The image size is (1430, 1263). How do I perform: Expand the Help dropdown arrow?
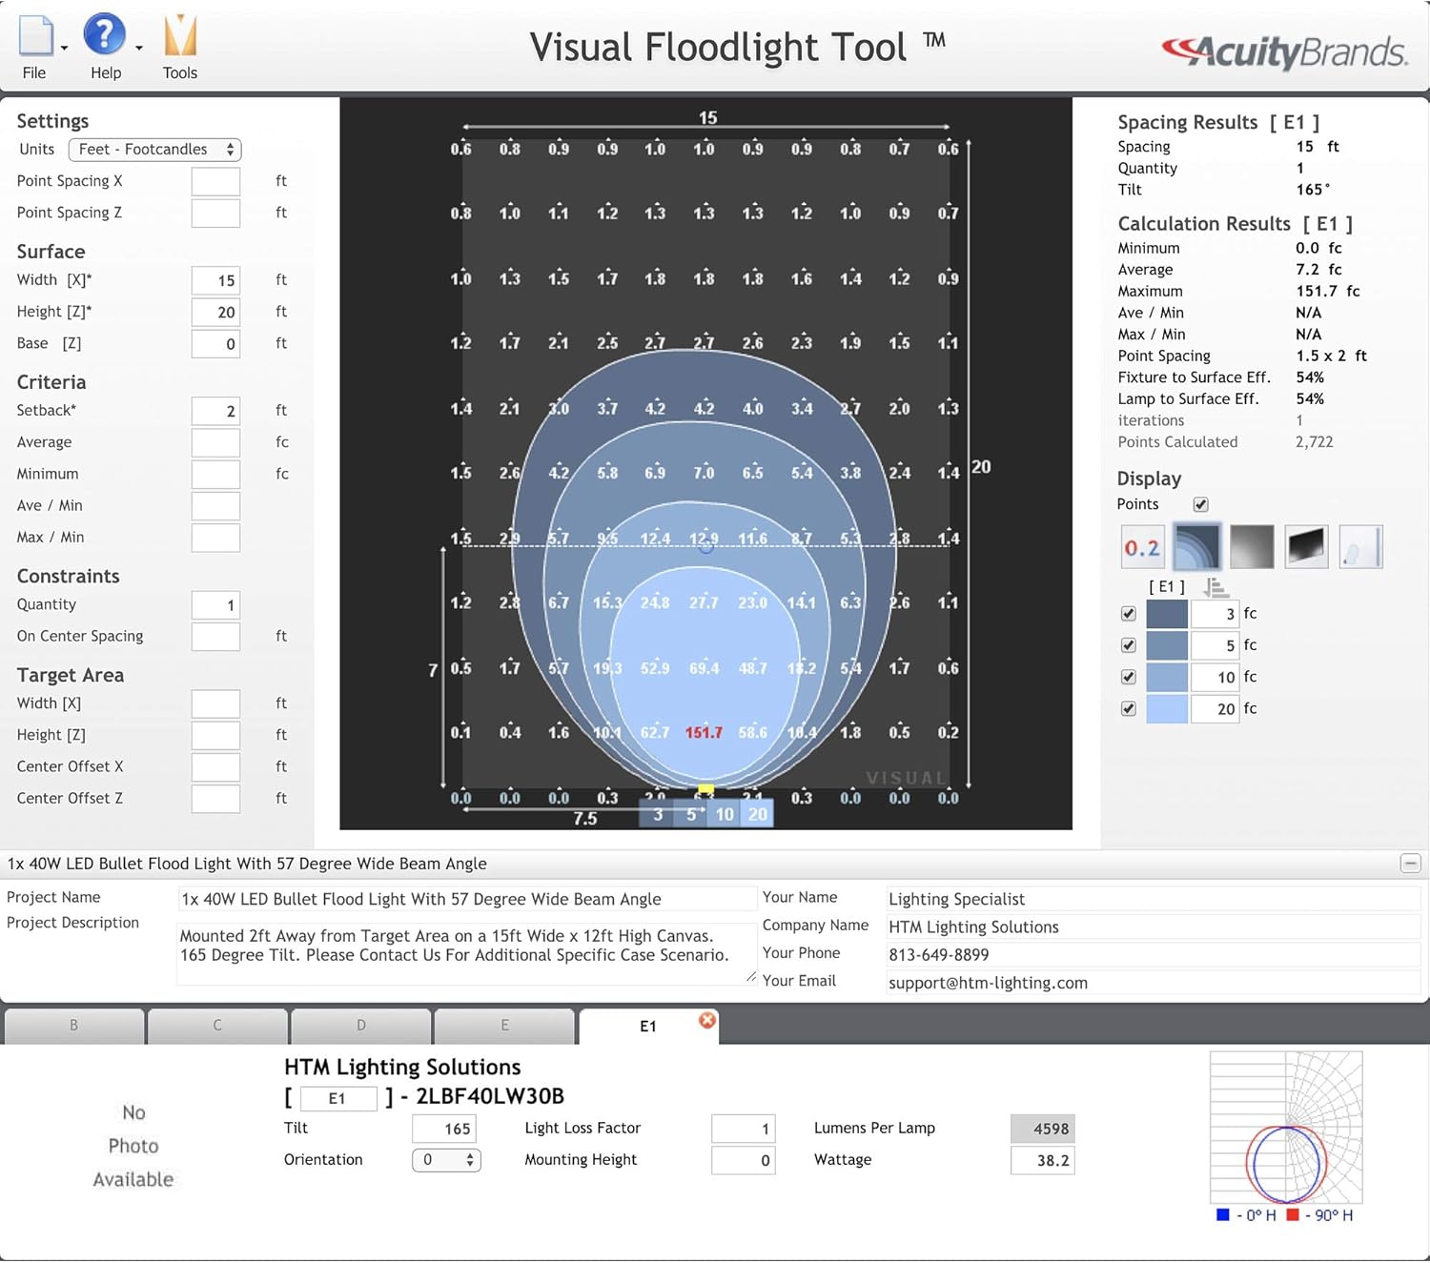pos(138,48)
